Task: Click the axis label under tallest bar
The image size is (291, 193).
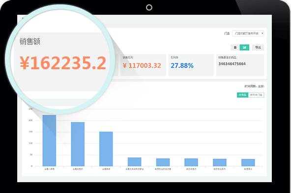Action: [x=49, y=169]
